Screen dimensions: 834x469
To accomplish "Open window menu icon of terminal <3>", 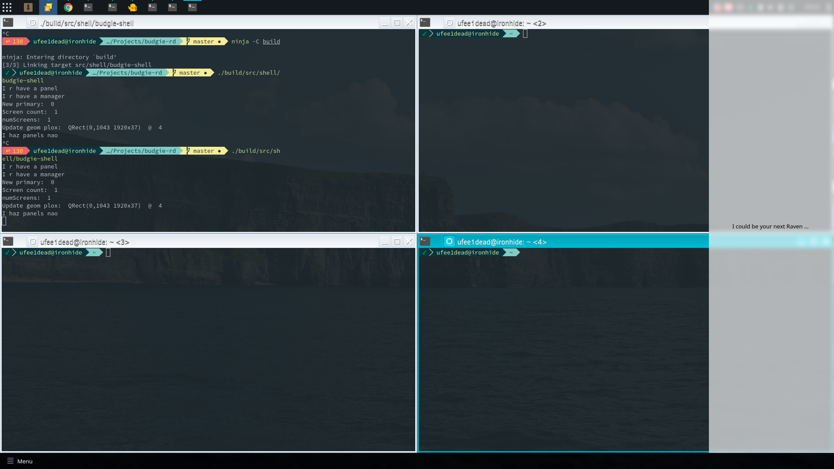I will (x=8, y=241).
